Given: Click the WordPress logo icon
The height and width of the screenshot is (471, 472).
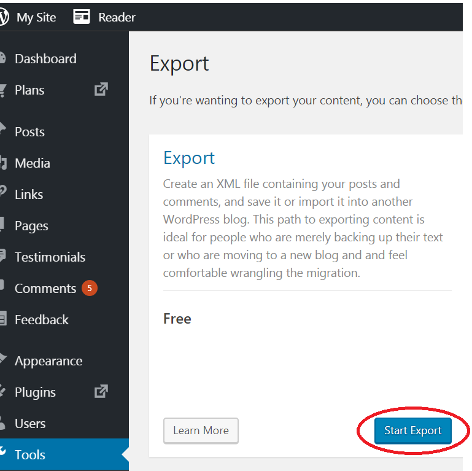Looking at the screenshot, I should click(4, 17).
